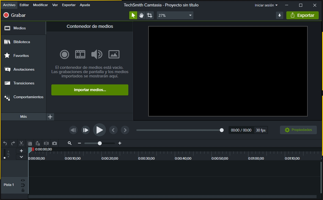Image resolution: width=323 pixels, height=200 pixels.
Task: Copy the selection on the timeline toolbar
Action: click(30, 143)
